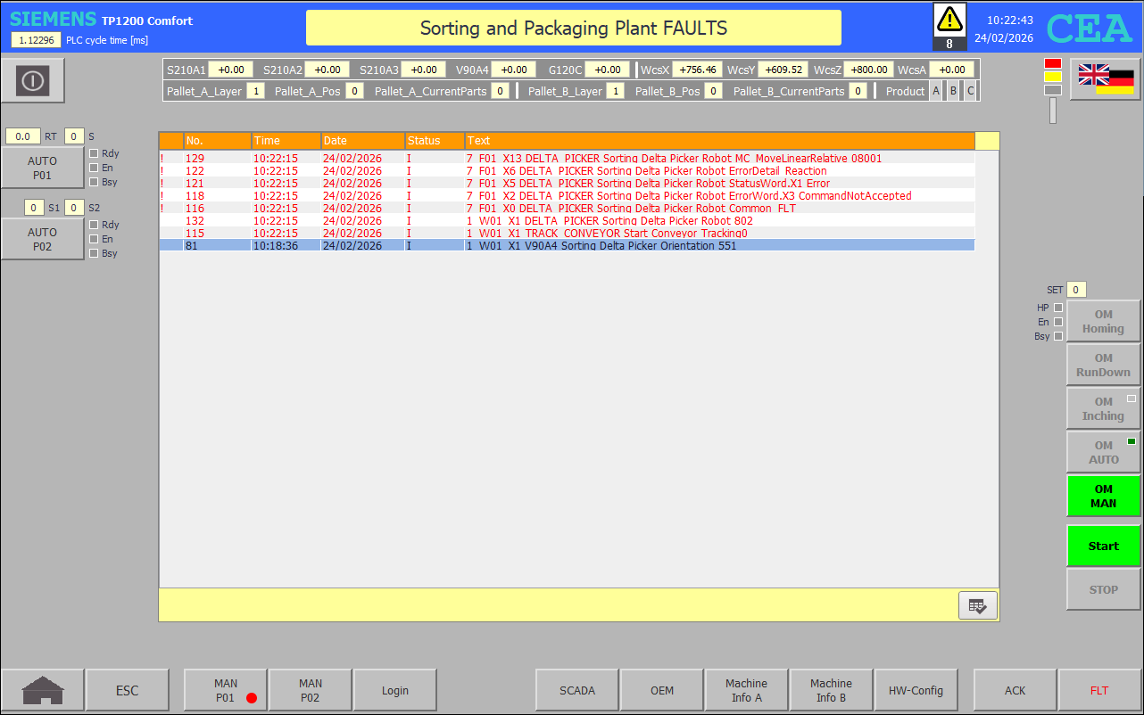Click the red stack light indicator
The image size is (1144, 715).
tap(1052, 64)
